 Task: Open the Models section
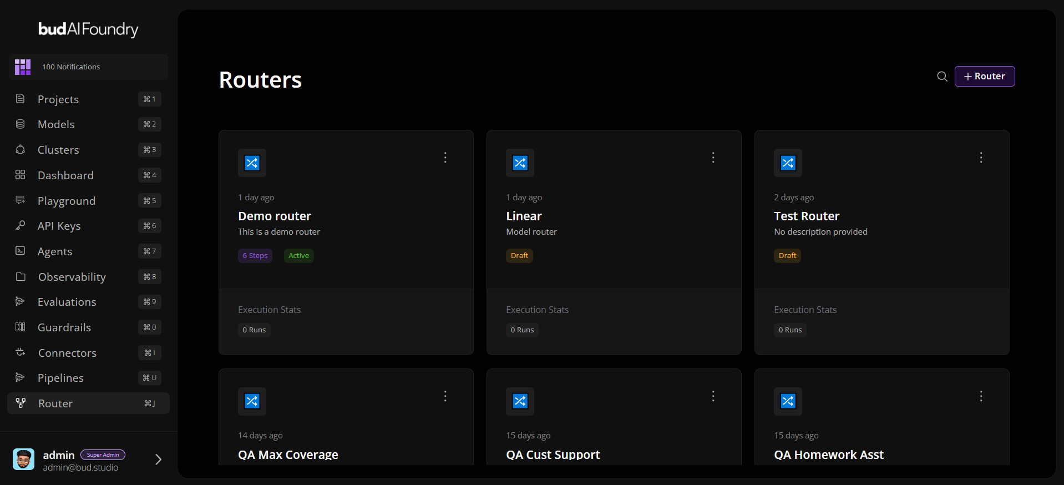(x=88, y=124)
